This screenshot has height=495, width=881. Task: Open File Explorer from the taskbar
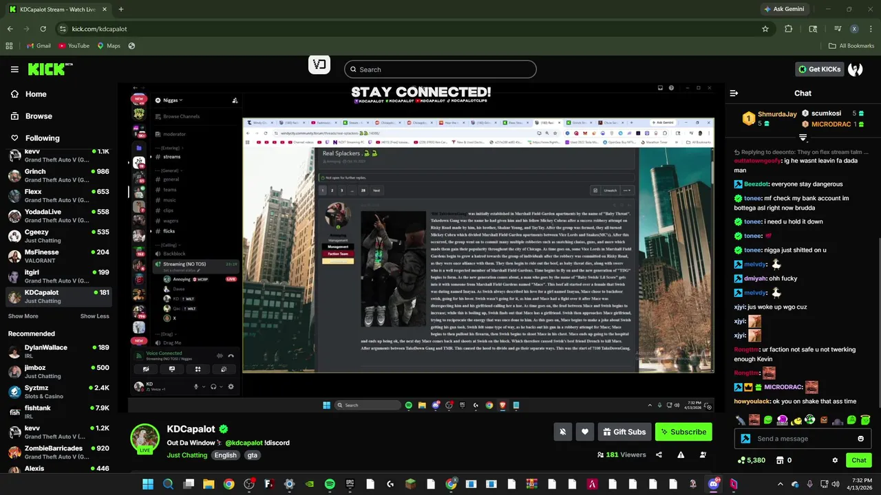[x=209, y=484]
